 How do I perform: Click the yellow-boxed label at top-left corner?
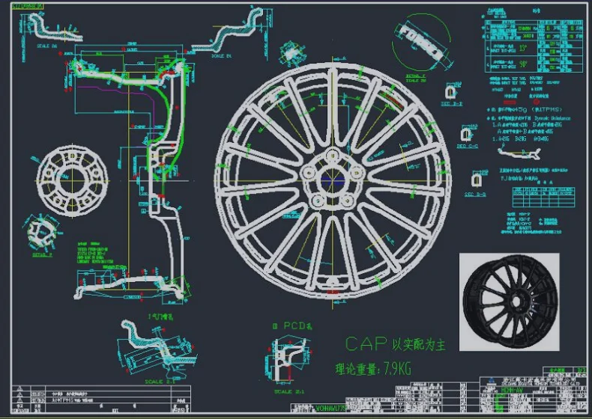coord(28,7)
